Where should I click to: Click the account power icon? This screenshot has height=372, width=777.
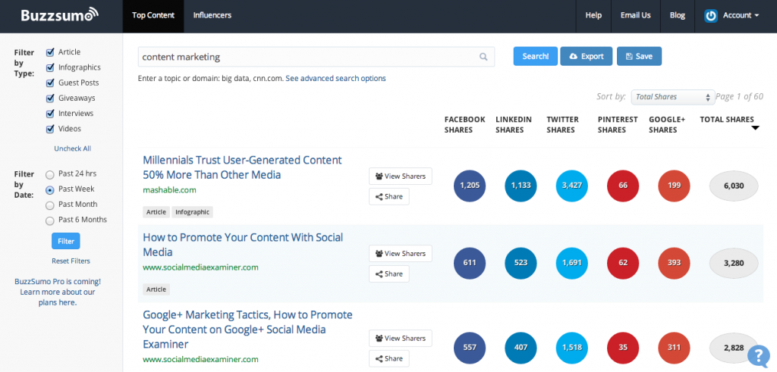tap(711, 16)
